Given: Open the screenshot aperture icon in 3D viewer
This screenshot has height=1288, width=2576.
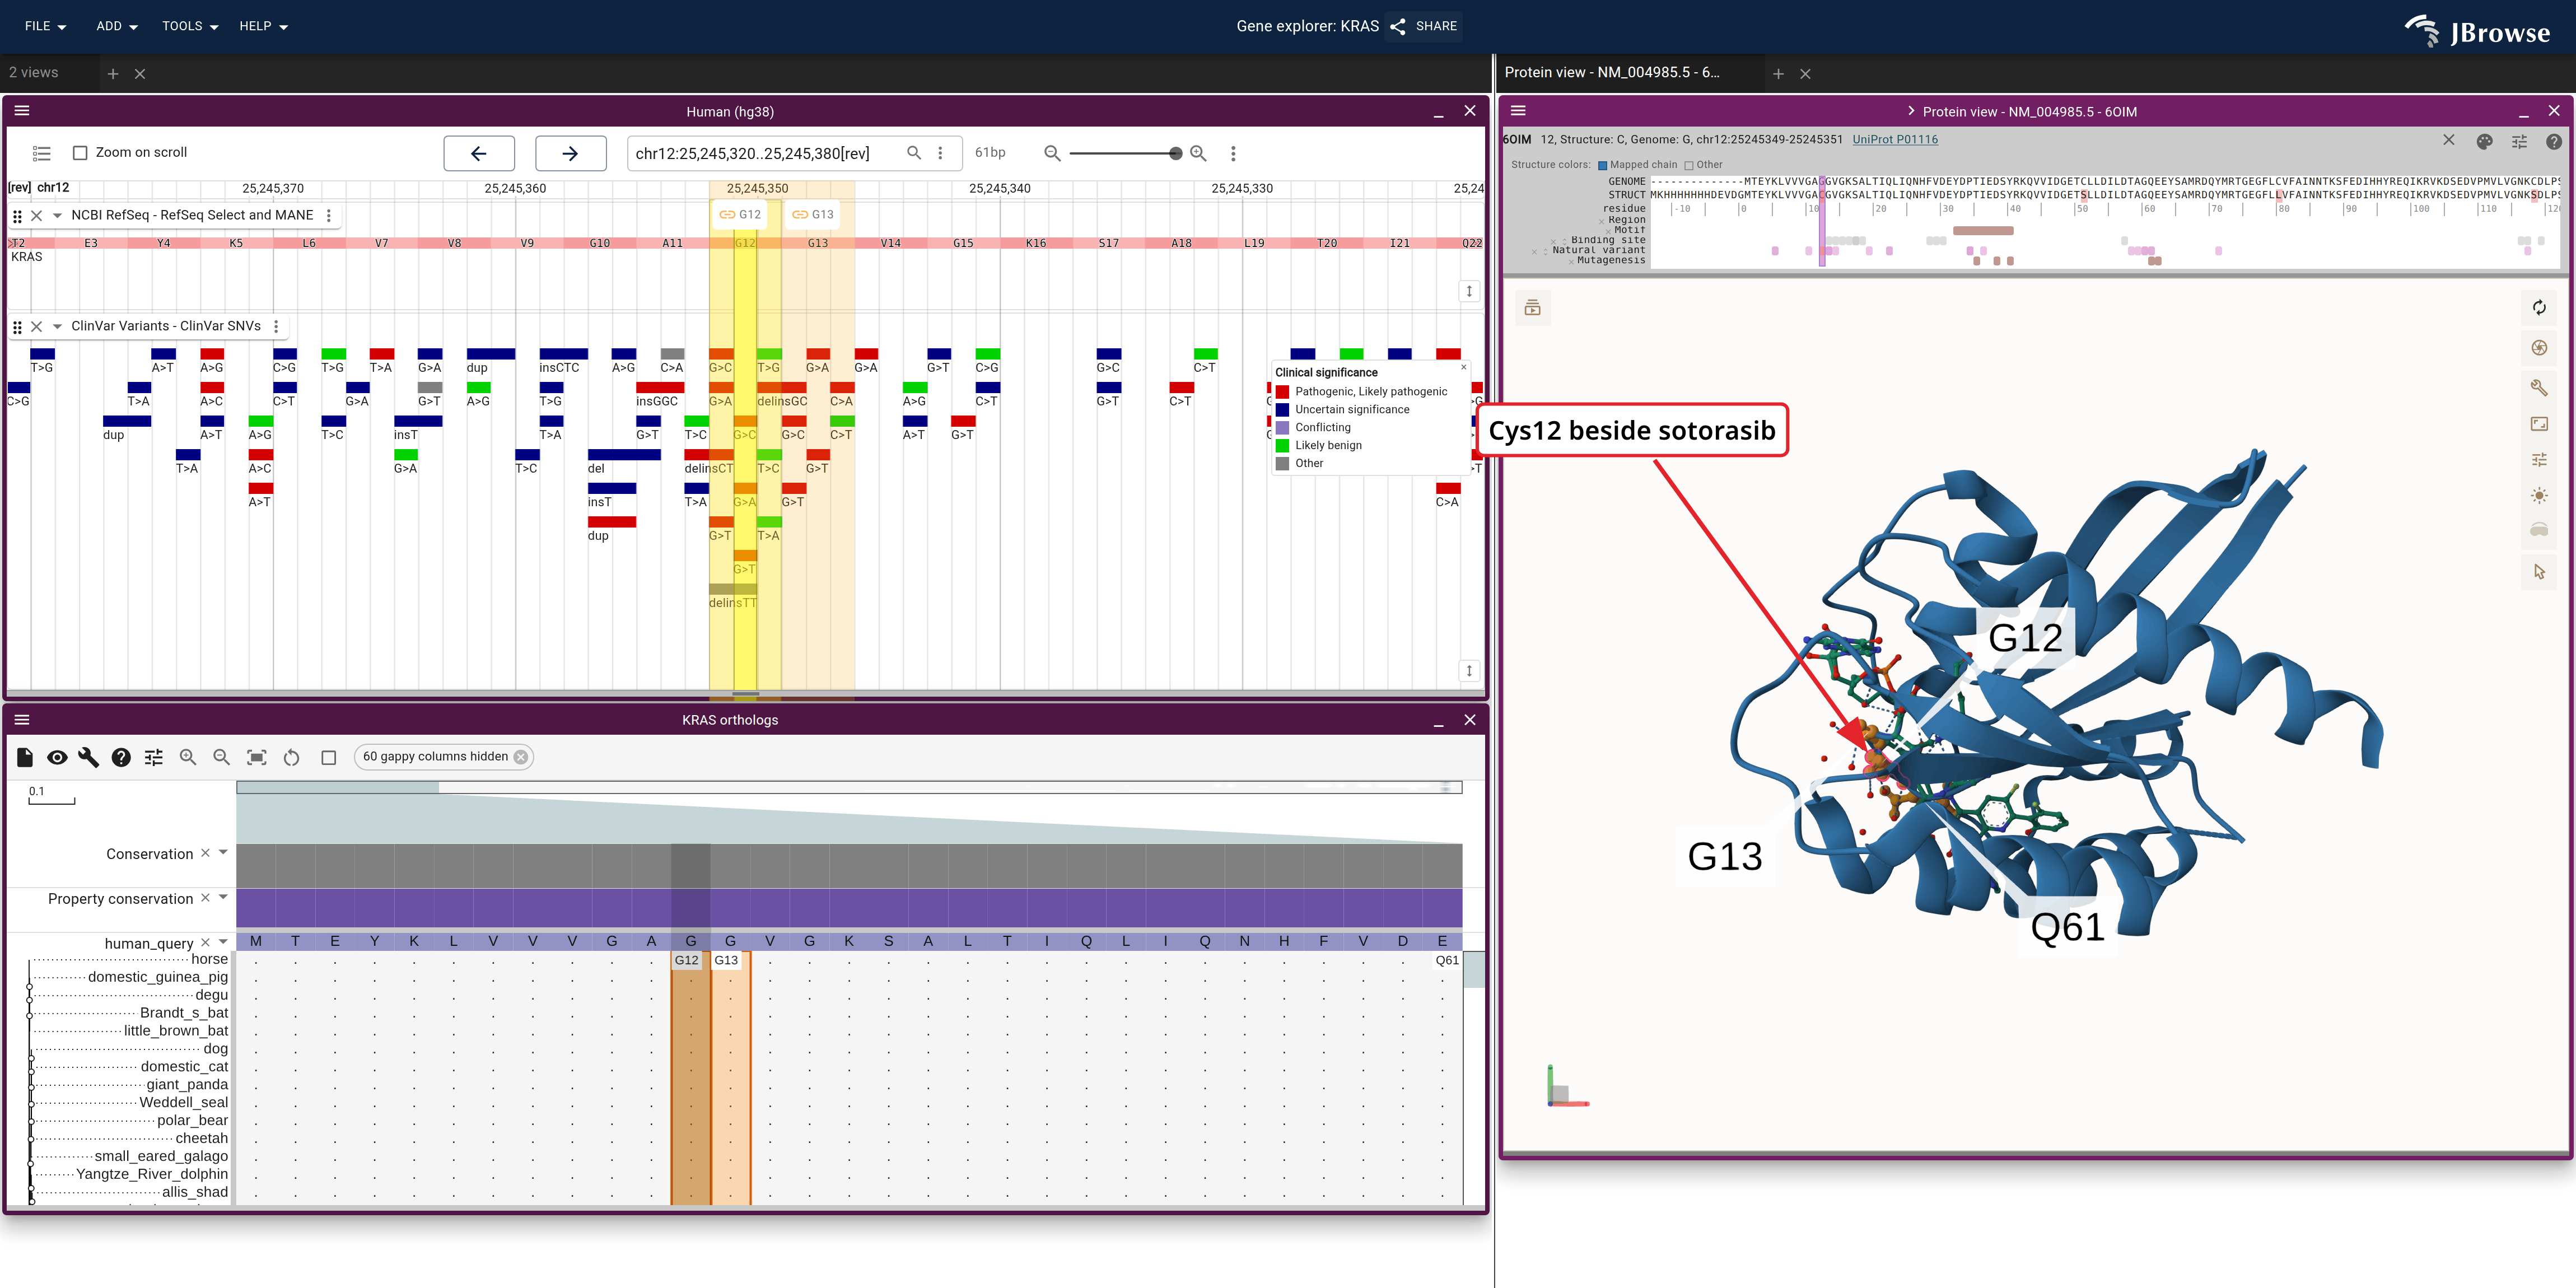Looking at the screenshot, I should (x=2539, y=348).
